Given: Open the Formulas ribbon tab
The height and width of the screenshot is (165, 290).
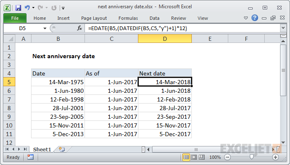Looking at the screenshot, I should (x=128, y=18).
